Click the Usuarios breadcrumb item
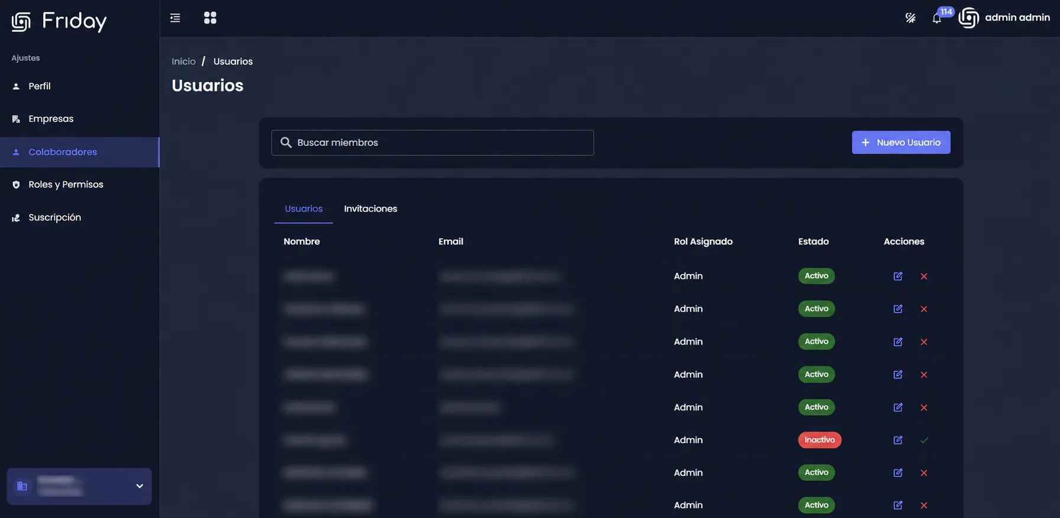The image size is (1060, 518). (x=233, y=61)
